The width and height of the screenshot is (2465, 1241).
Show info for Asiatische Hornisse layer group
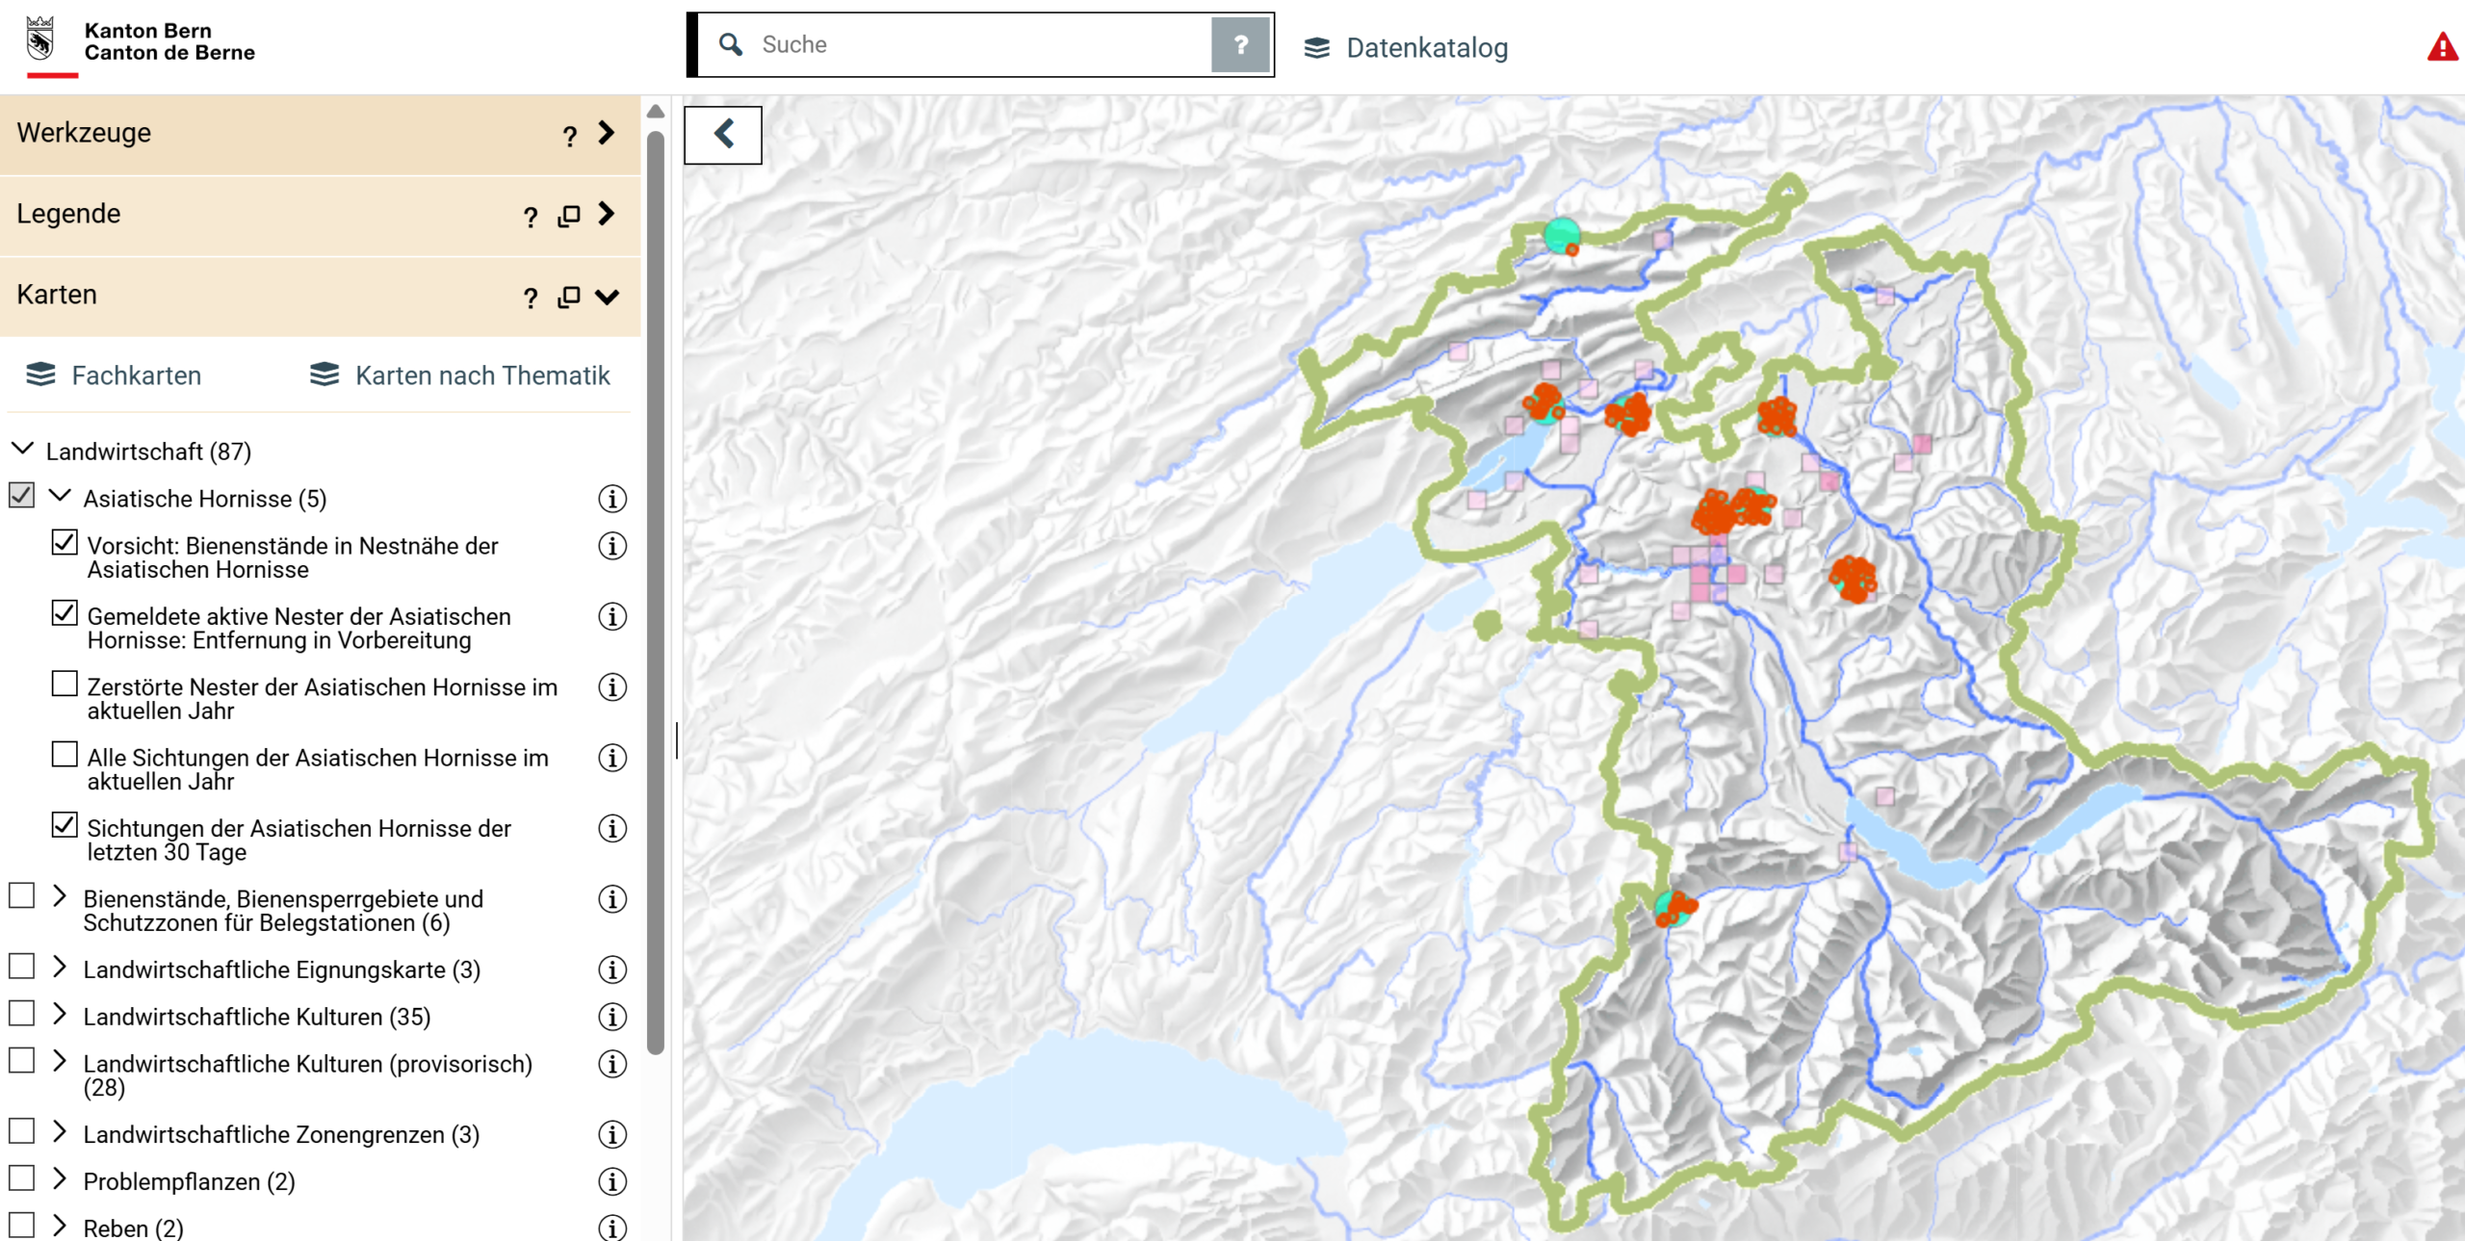[x=612, y=499]
